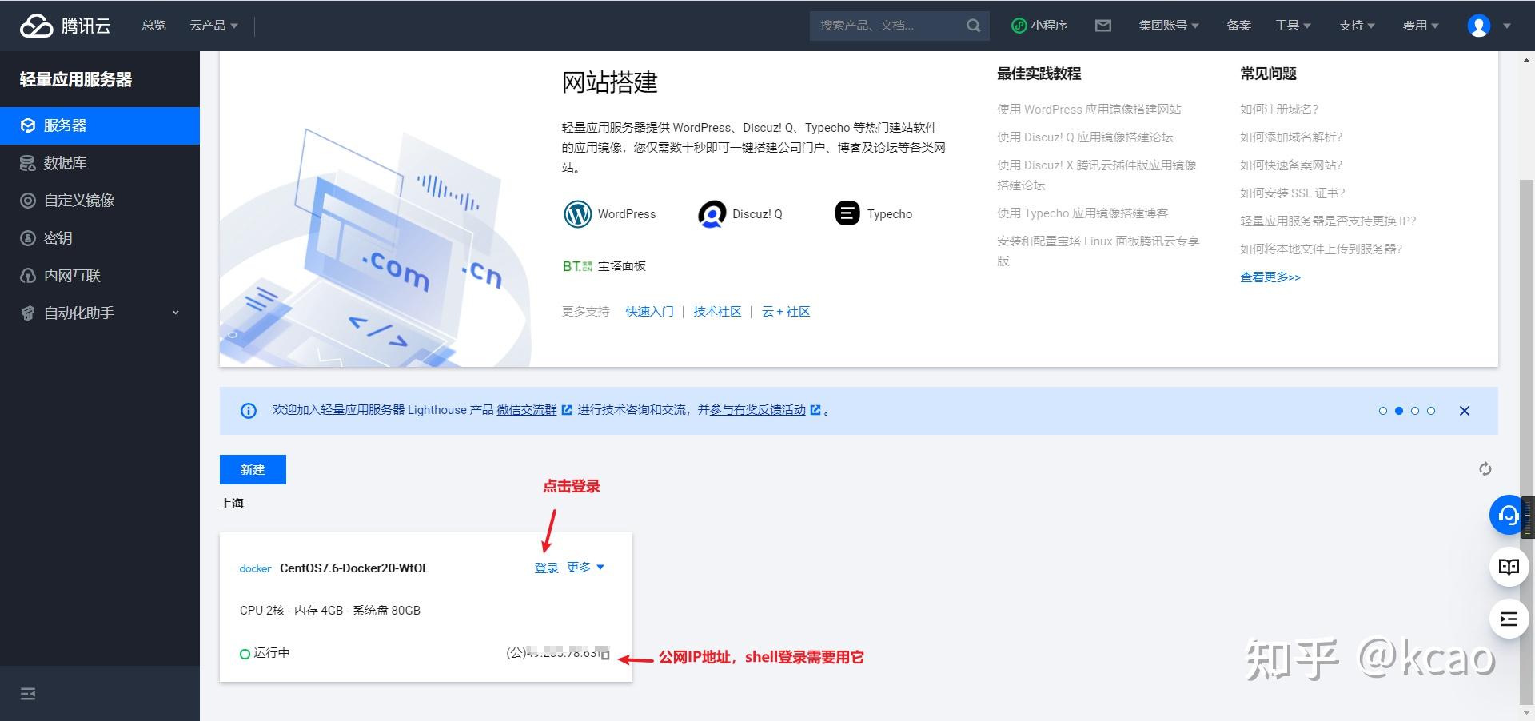1535x721 pixels.
Task: Click the 新建 button
Action: pos(253,469)
